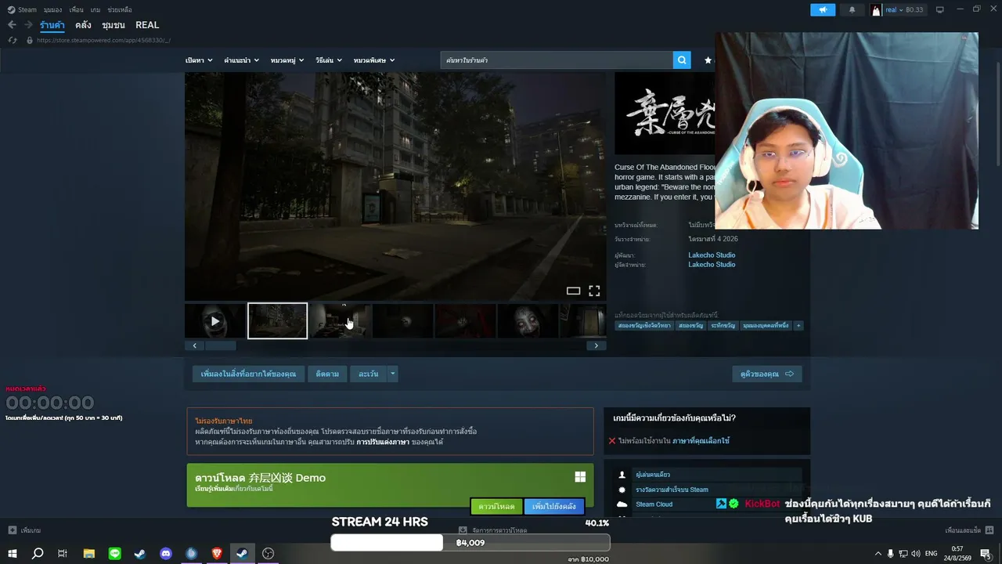Click the padlock icon beside the URL

coord(29,40)
